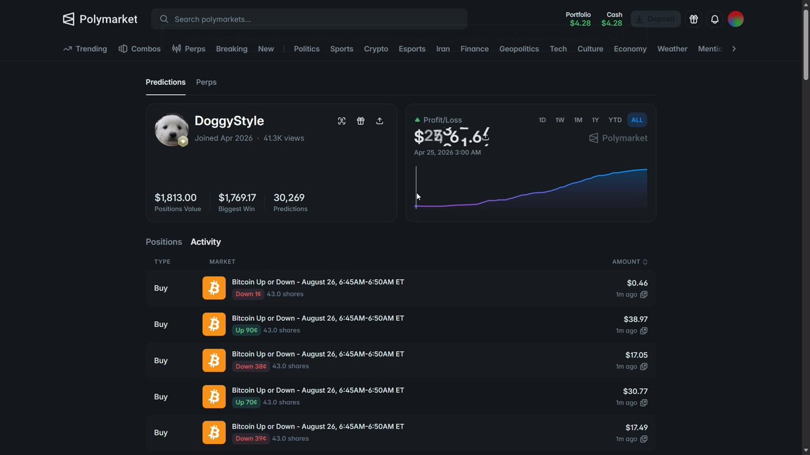Set the profit chart range to 1D
810x455 pixels.
542,120
